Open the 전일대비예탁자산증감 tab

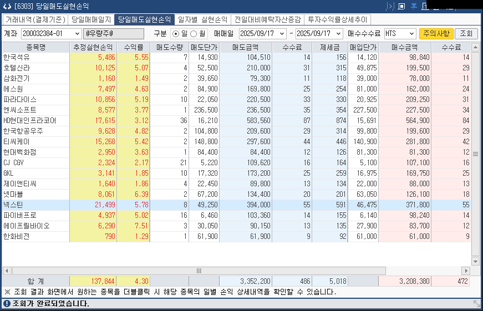(268, 19)
